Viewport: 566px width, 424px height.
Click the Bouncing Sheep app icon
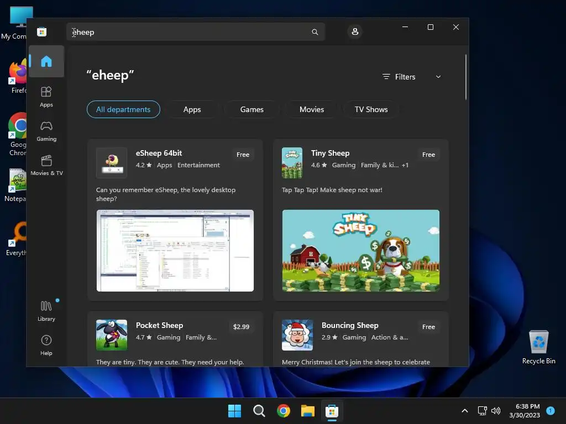297,335
